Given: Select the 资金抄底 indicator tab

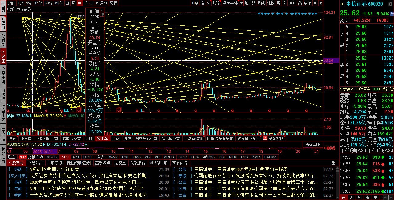Looking at the screenshot, I should pos(276,139).
